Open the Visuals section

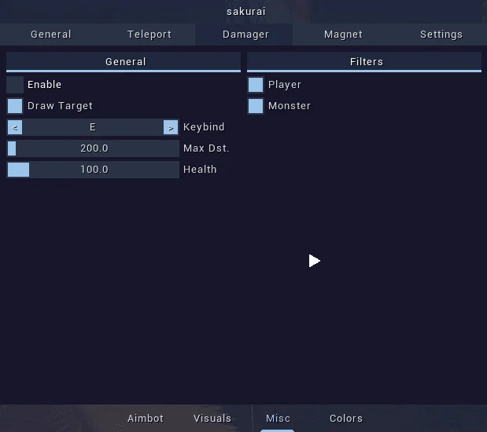pos(212,419)
